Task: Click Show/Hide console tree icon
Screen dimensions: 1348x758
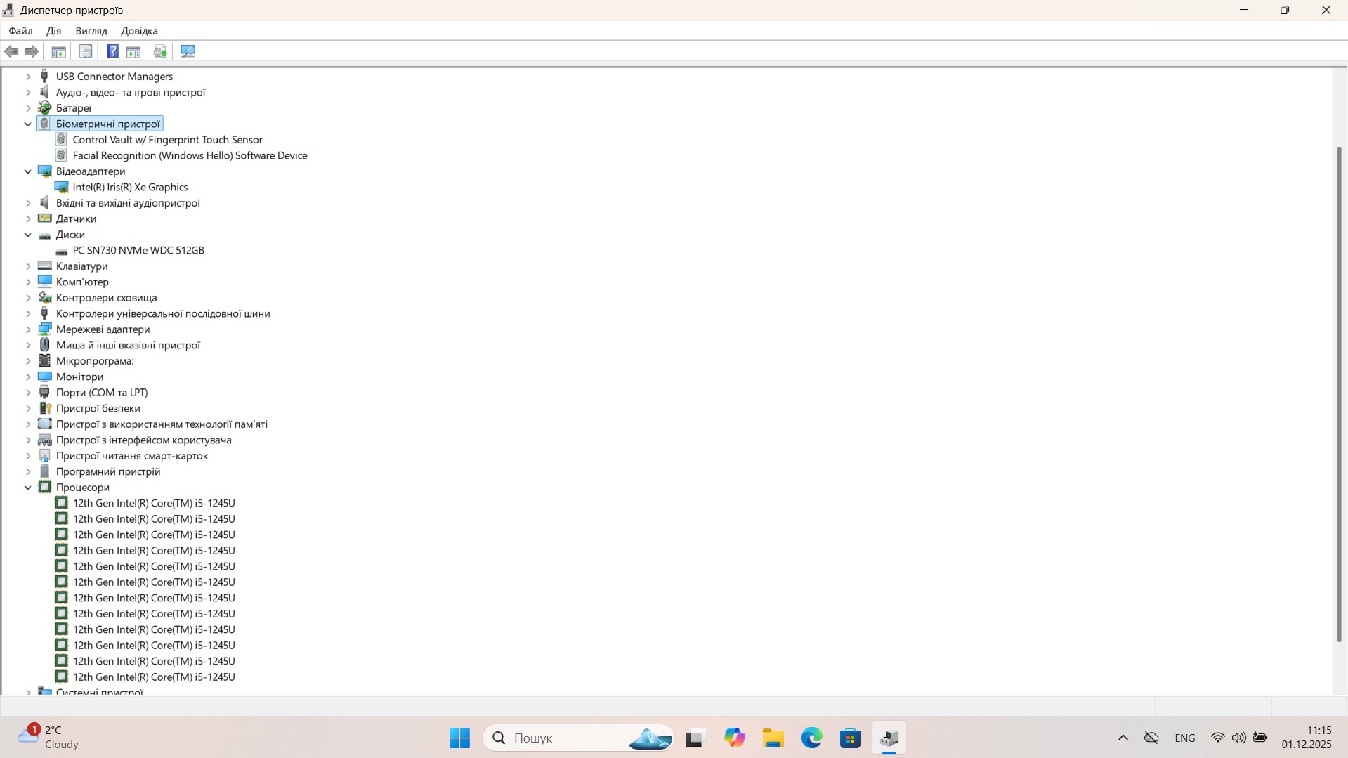Action: [59, 51]
